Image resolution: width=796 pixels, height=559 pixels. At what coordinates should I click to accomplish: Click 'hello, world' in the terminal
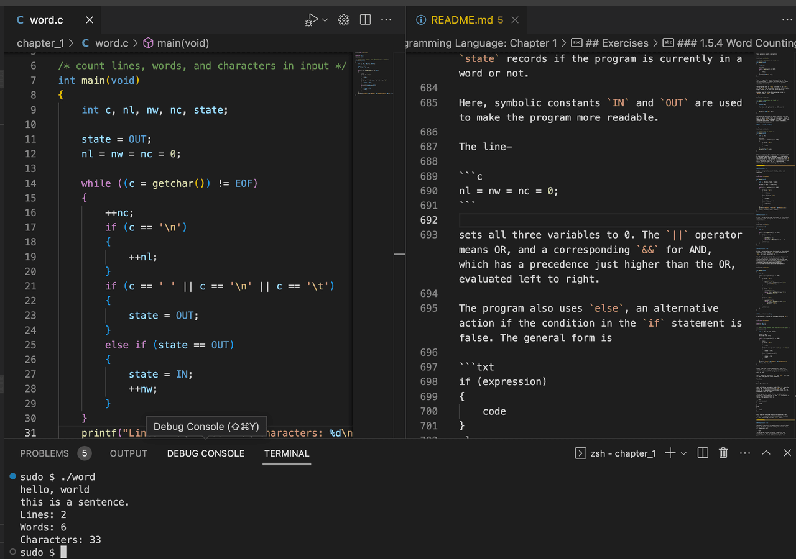click(x=55, y=489)
